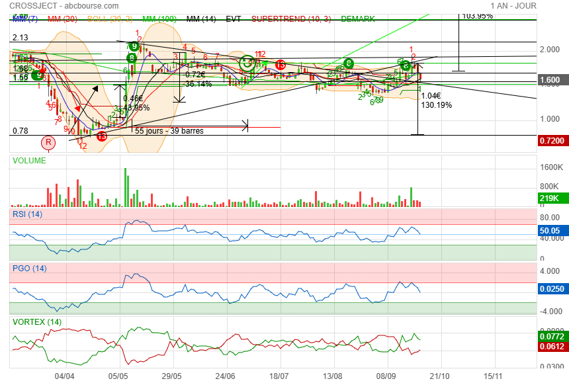Screen dimensions: 569x383
Task: Click the green circled 9 near 2.13
Action: [134, 46]
